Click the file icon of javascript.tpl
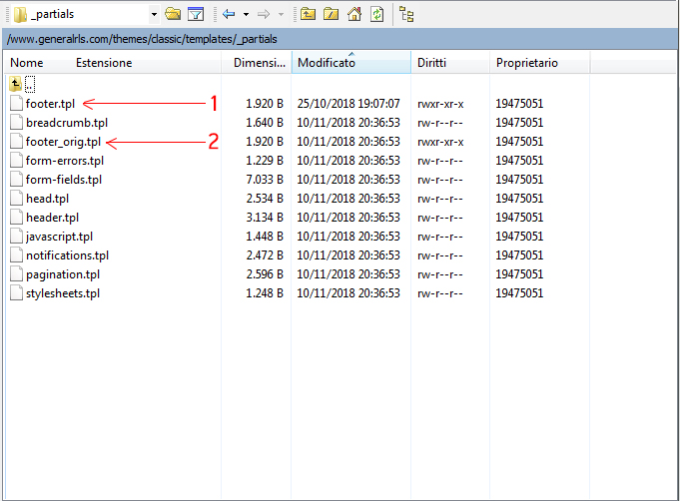This screenshot has height=501, width=680. click(x=17, y=237)
